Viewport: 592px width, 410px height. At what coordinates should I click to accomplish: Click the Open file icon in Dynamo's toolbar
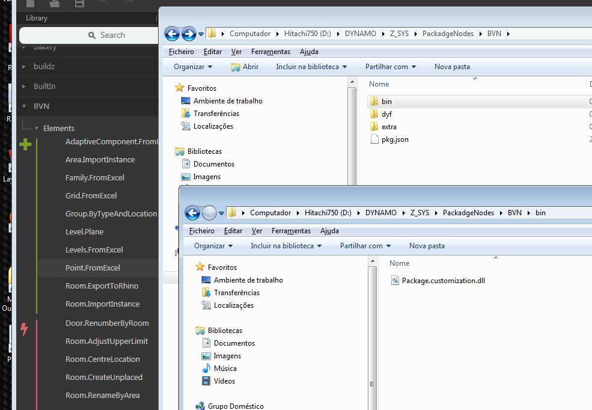(x=54, y=4)
